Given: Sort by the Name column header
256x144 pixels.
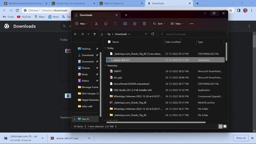Looking at the screenshot, I should point(116,42).
